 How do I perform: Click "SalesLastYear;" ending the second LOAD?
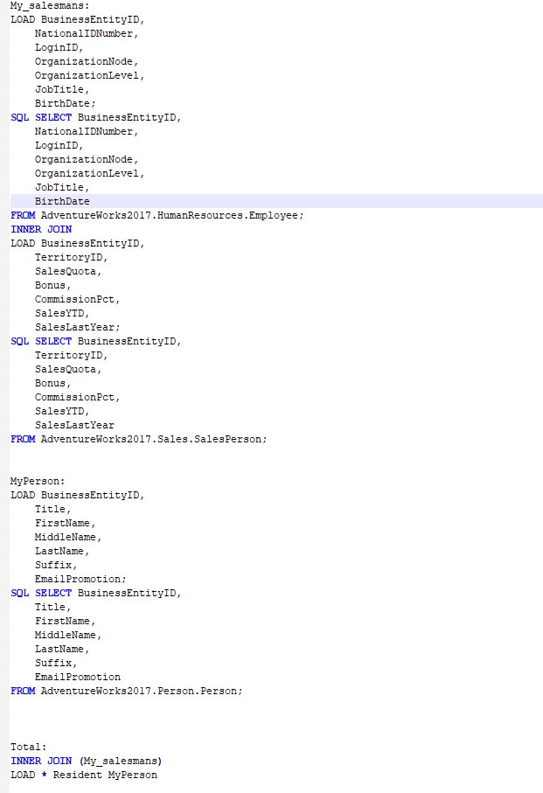77,328
